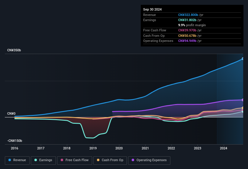Click the Sep 30 2024 tooltip header
Screen dimensions: 248x169
[x=152, y=9]
